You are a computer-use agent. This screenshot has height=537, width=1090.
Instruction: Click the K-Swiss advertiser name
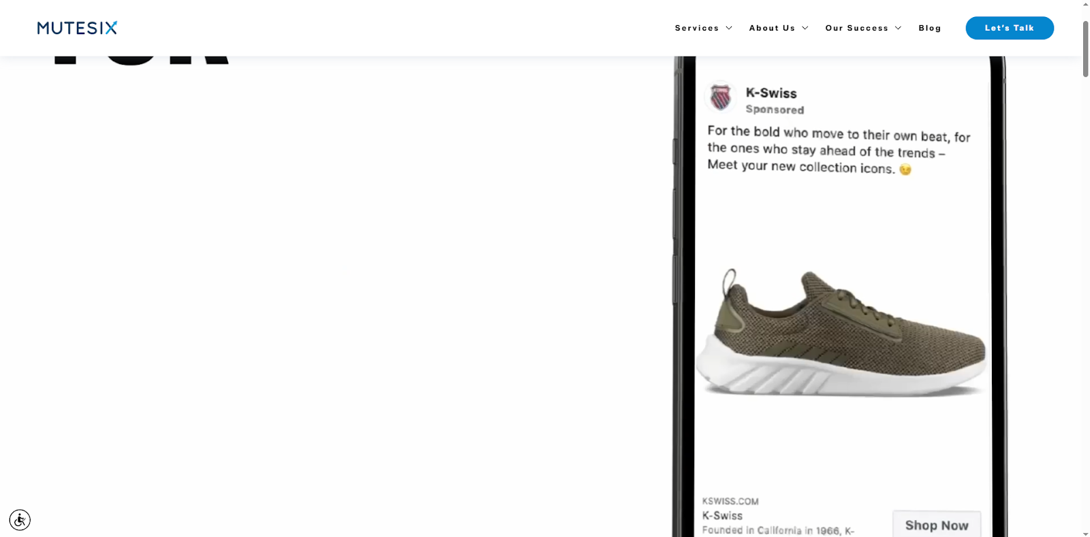pos(771,93)
